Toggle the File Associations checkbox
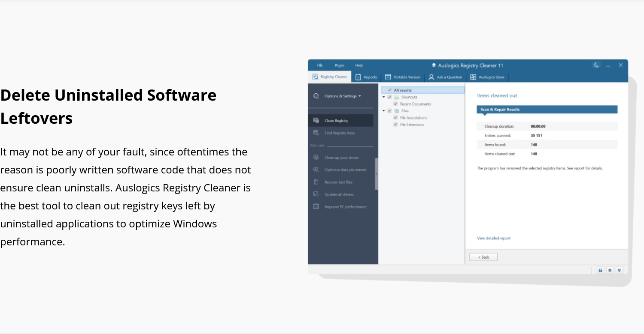The image size is (644, 334). point(395,118)
